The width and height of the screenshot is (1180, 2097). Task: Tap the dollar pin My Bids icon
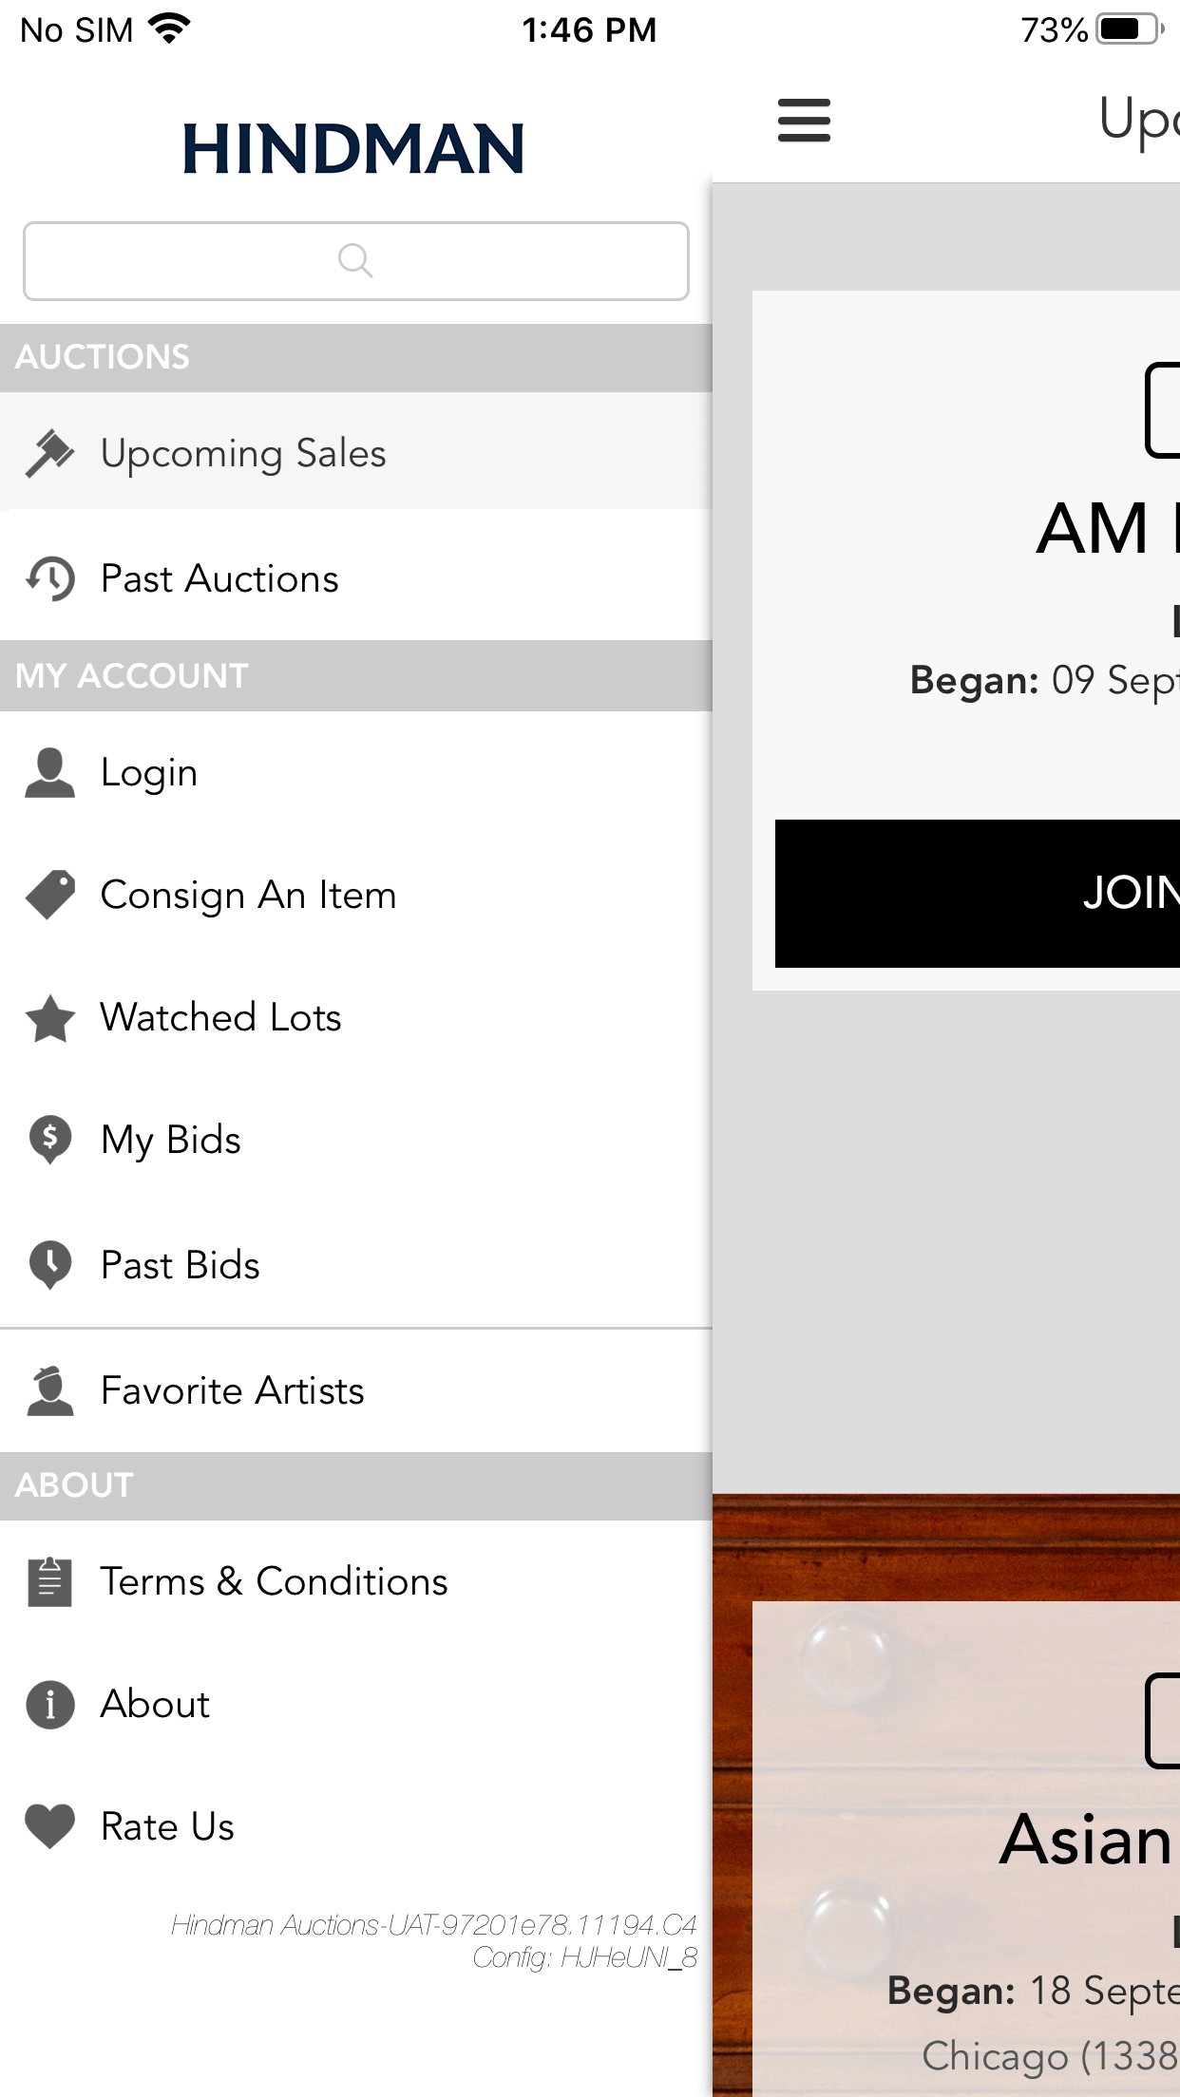pyautogui.click(x=49, y=1140)
